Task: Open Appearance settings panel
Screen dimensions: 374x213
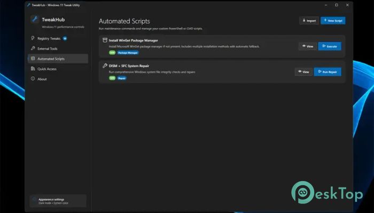Action: [58, 201]
